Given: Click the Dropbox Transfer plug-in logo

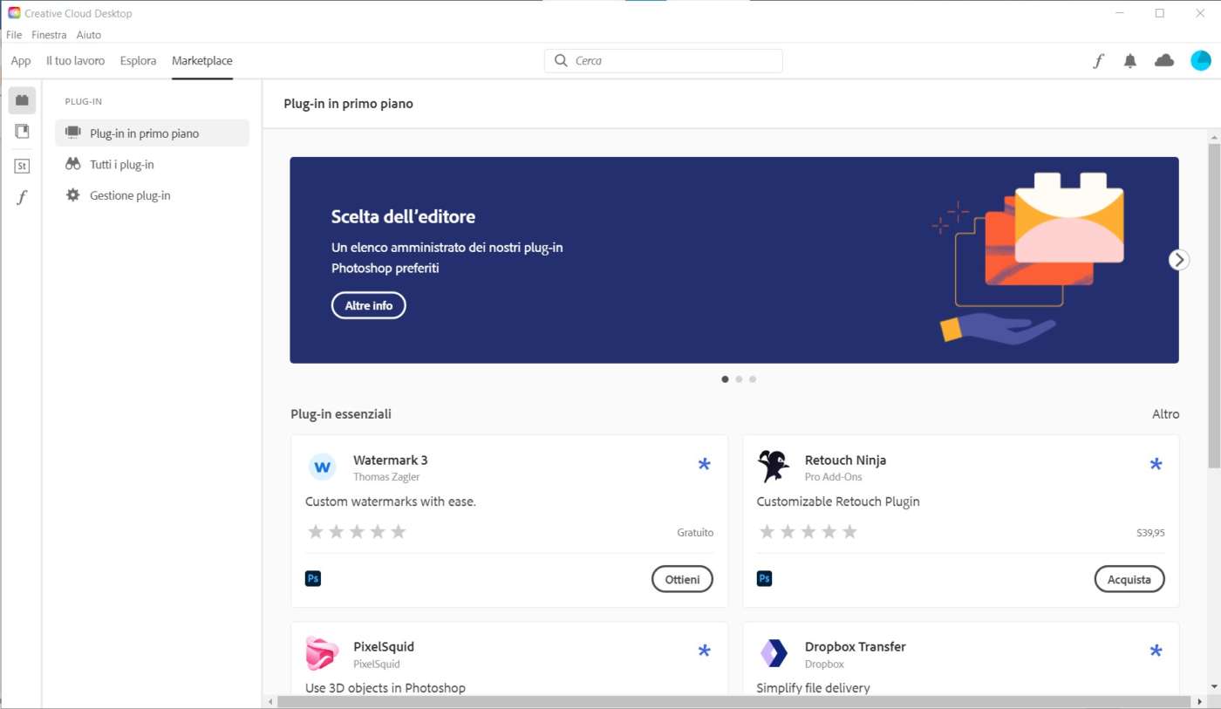Looking at the screenshot, I should (774, 653).
